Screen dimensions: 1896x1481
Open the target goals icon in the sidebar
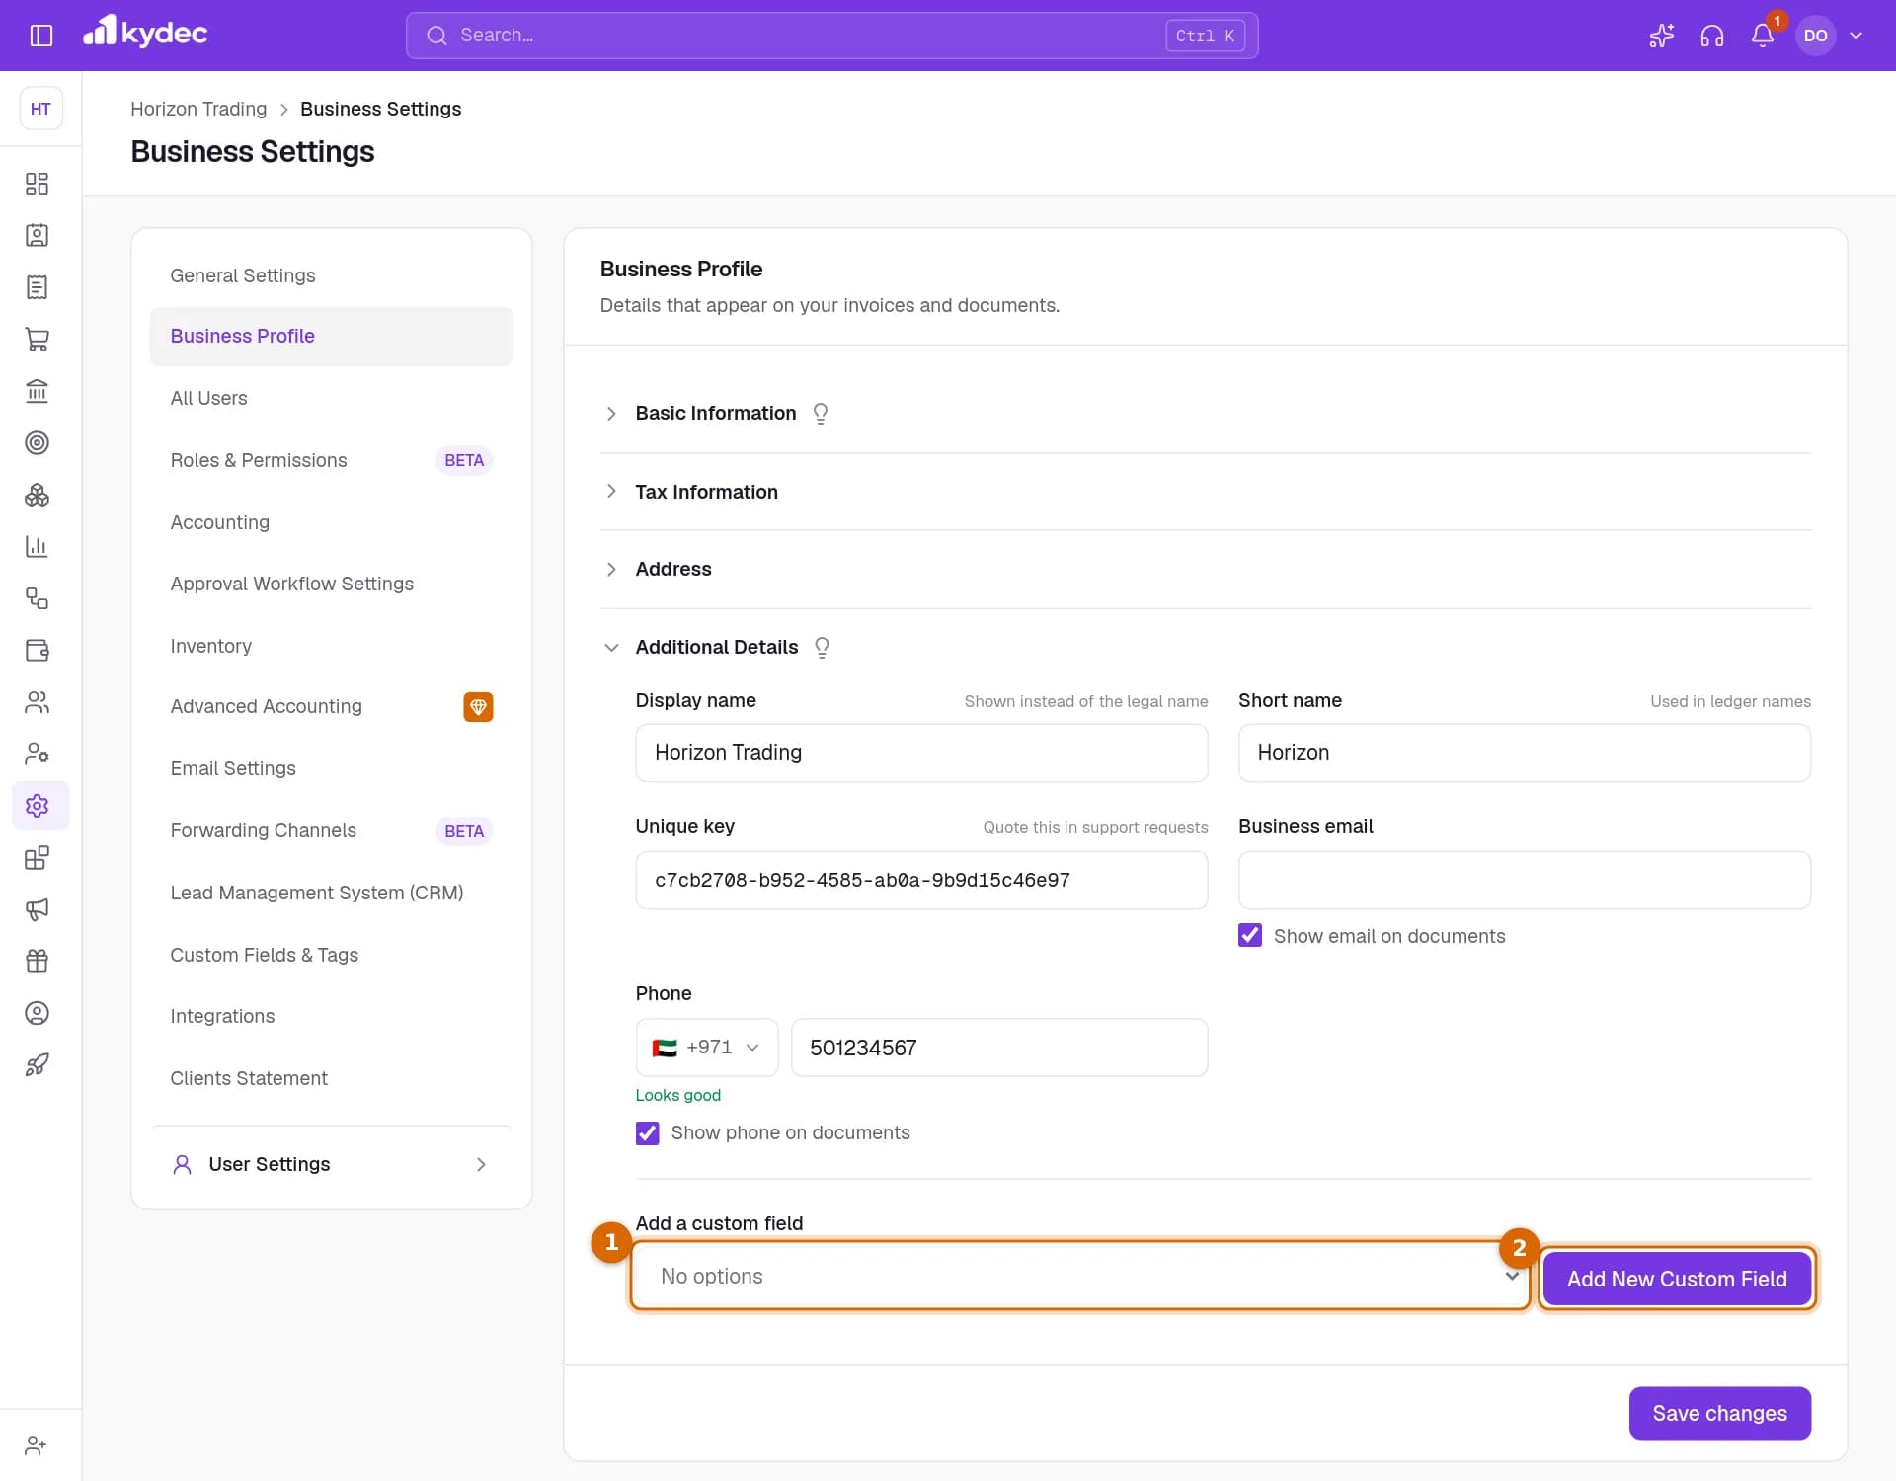[x=37, y=442]
